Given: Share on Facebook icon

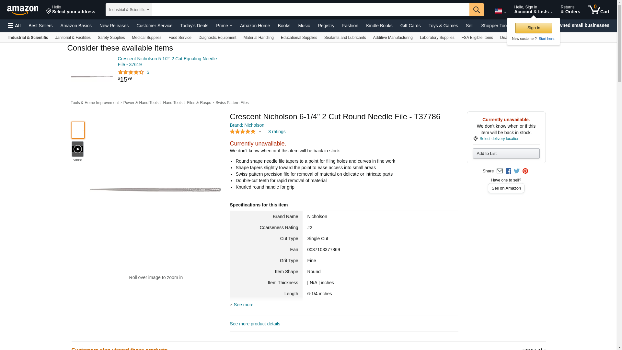Looking at the screenshot, I should [508, 171].
